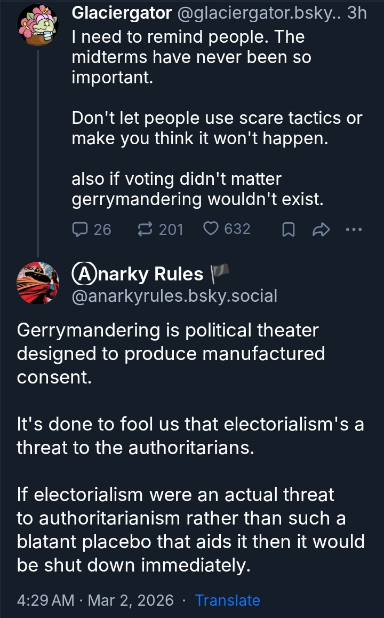Click the @glaciergator.bsky handle
384x618 pixels.
click(261, 13)
